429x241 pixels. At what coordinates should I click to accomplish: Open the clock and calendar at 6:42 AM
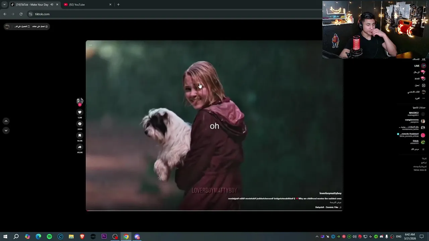click(x=410, y=237)
